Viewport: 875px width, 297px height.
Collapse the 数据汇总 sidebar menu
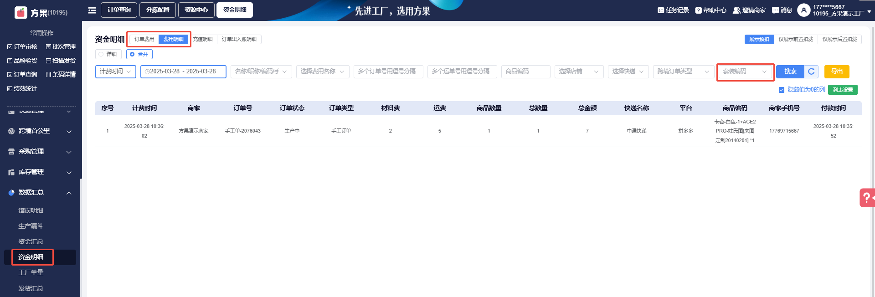69,193
